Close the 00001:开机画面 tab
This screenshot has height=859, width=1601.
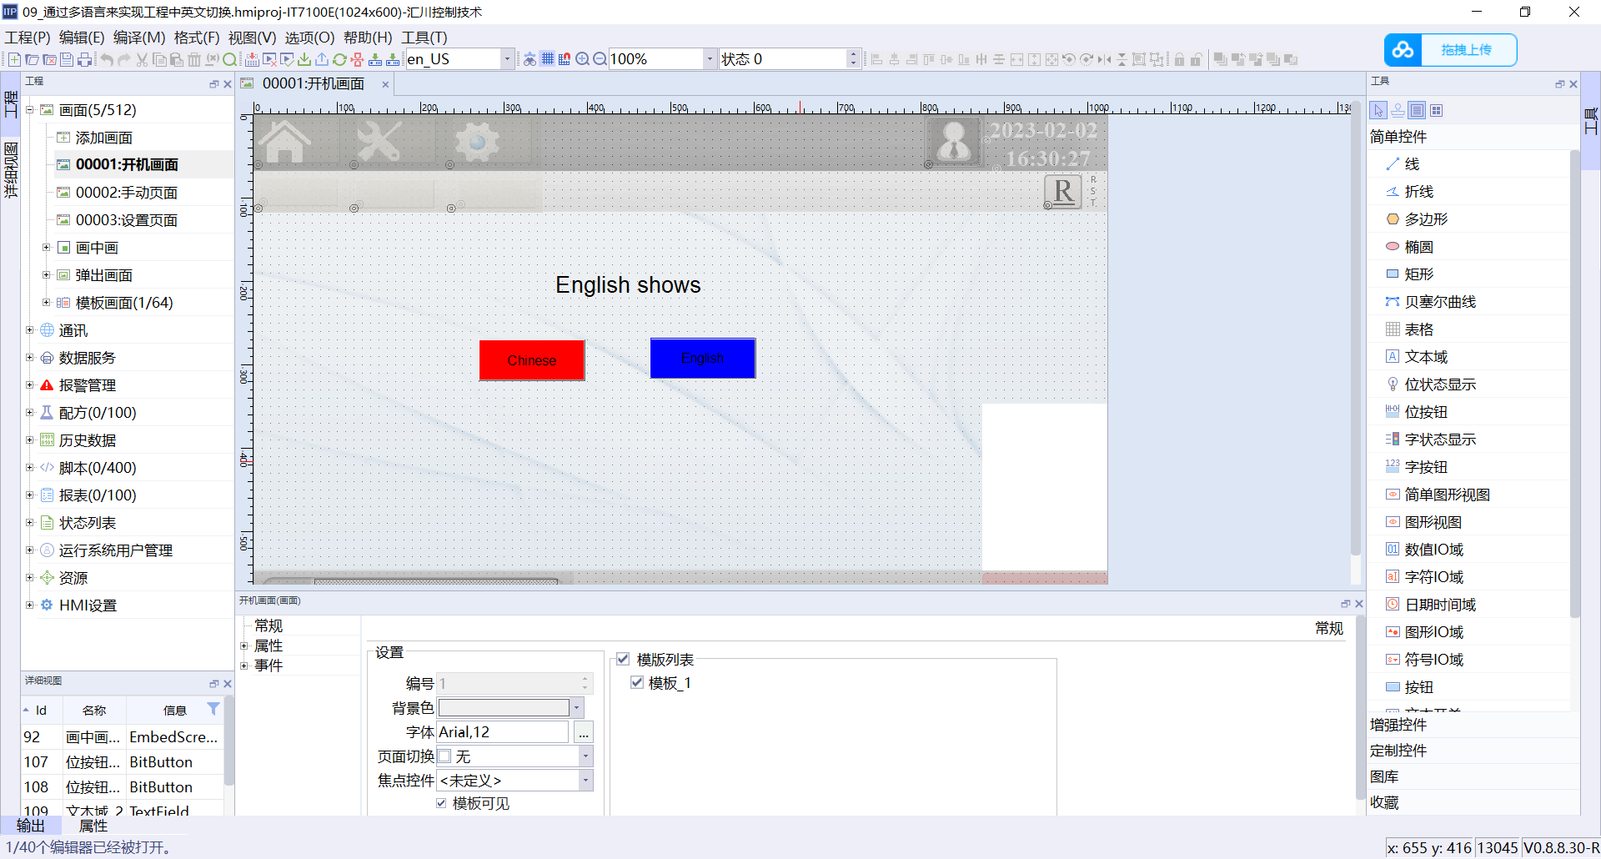385,84
